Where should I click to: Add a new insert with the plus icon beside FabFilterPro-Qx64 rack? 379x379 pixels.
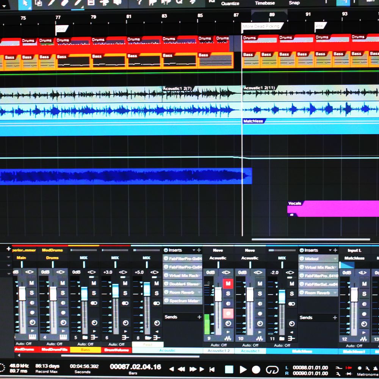pyautogui.click(x=199, y=250)
